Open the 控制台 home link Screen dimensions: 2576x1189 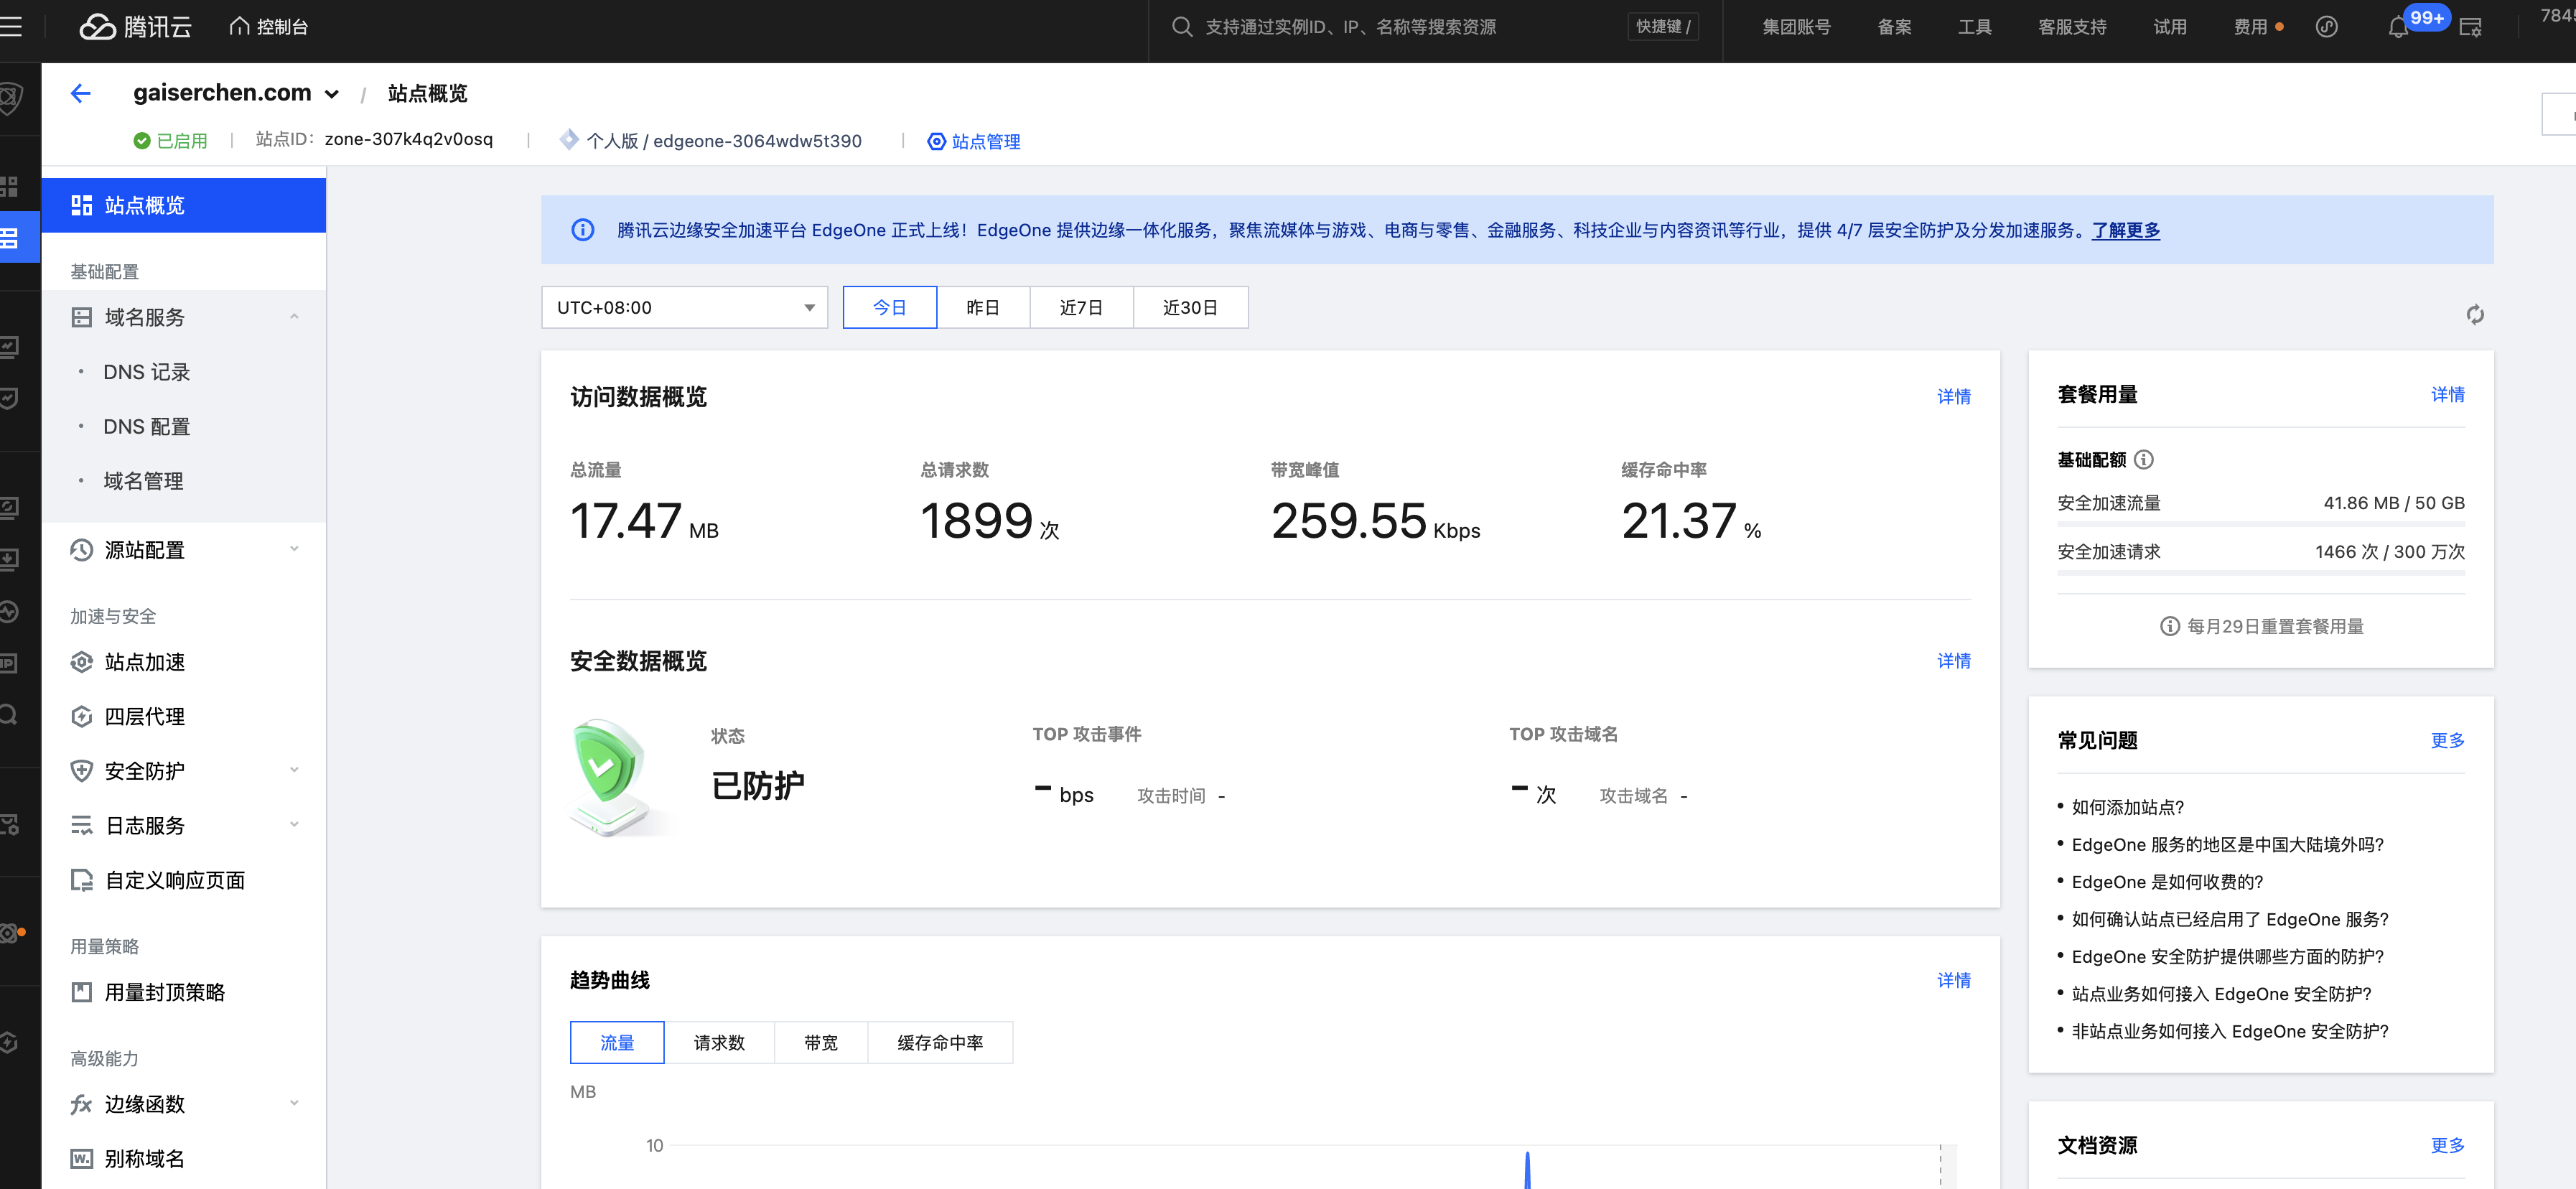pyautogui.click(x=269, y=27)
